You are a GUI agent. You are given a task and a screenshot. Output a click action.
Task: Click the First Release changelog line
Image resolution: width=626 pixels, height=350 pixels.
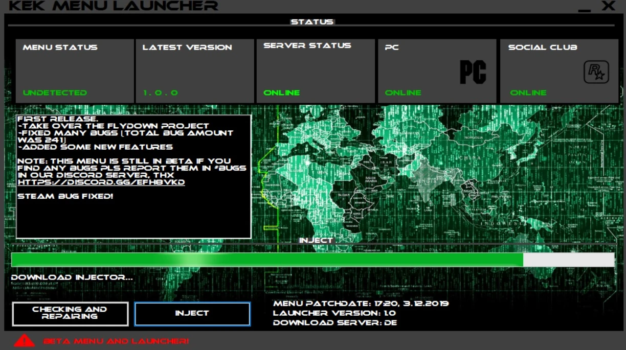coord(57,119)
